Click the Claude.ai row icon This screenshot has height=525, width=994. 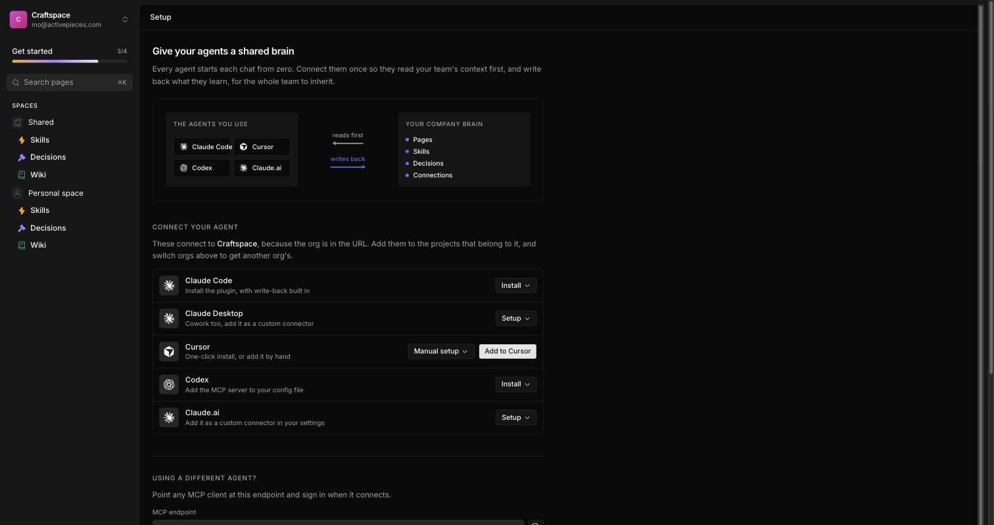[x=169, y=417]
